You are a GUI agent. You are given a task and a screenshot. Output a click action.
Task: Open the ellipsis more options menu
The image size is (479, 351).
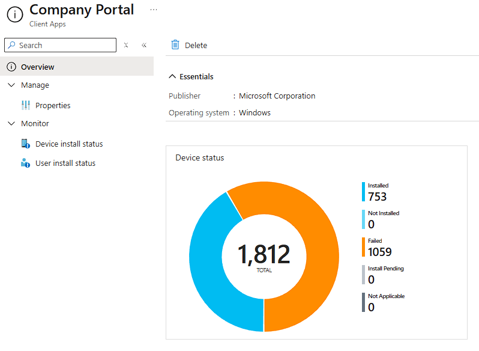click(x=154, y=10)
